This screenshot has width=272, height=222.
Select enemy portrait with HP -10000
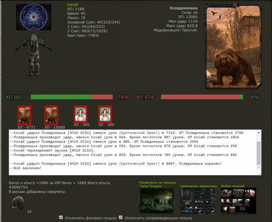tap(51, 115)
